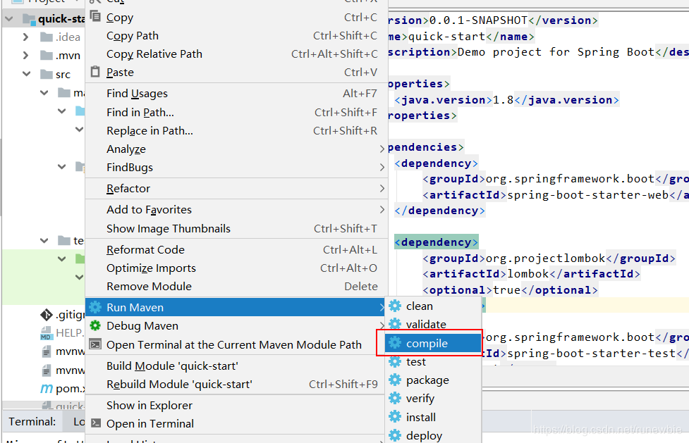Click the lombok artifactId text in editor
689x443 pixels.
(x=528, y=274)
